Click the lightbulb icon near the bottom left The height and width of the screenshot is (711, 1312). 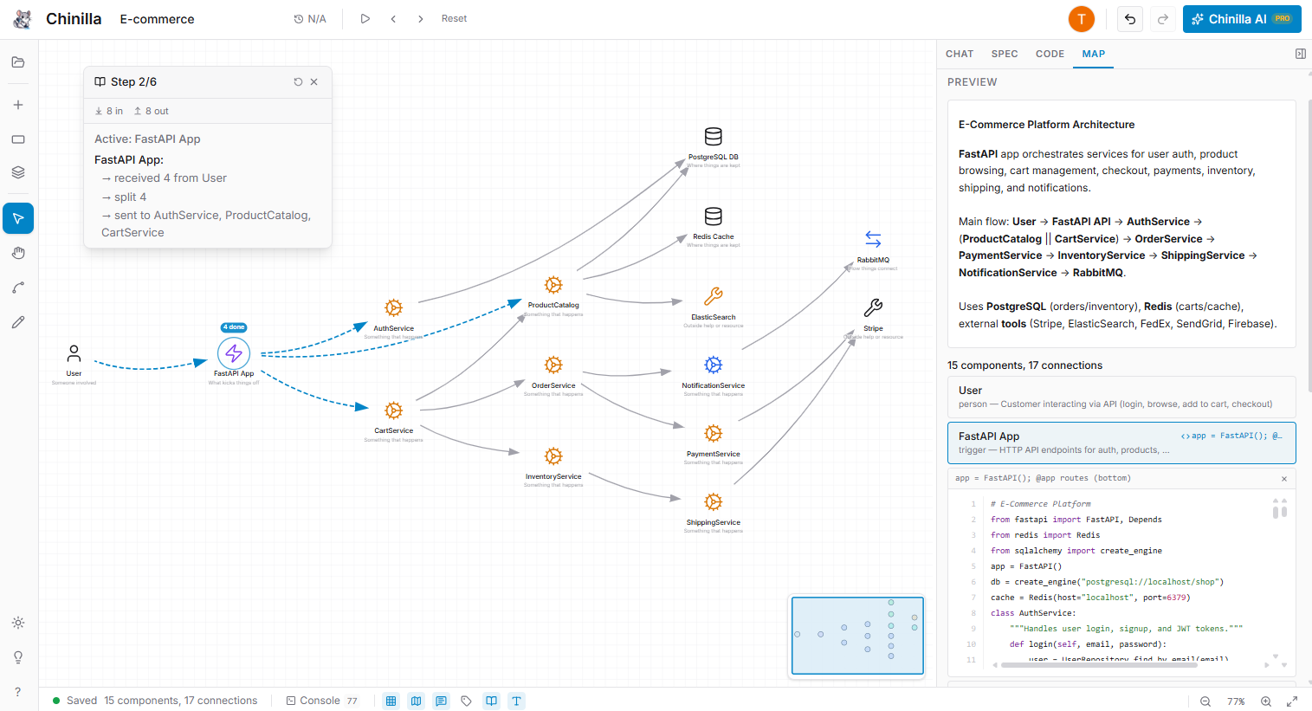[18, 657]
